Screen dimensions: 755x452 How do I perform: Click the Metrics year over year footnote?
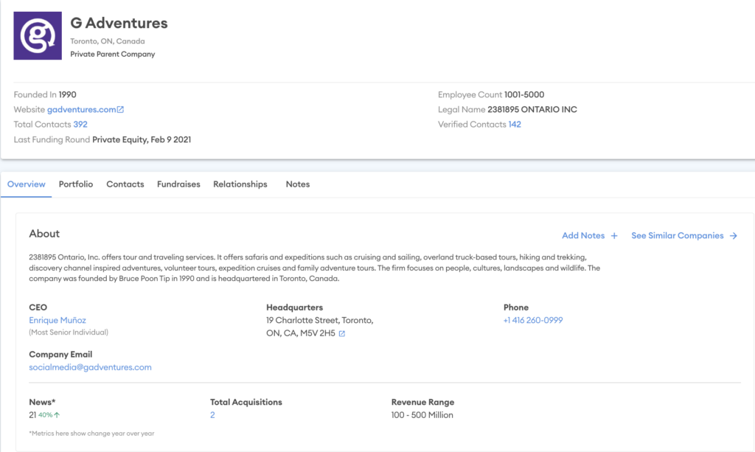(91, 434)
